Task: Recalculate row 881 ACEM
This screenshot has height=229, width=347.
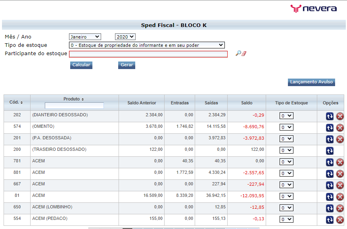Action: 330,174
